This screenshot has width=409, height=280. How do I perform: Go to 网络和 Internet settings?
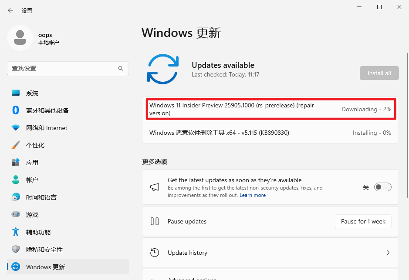click(x=47, y=128)
